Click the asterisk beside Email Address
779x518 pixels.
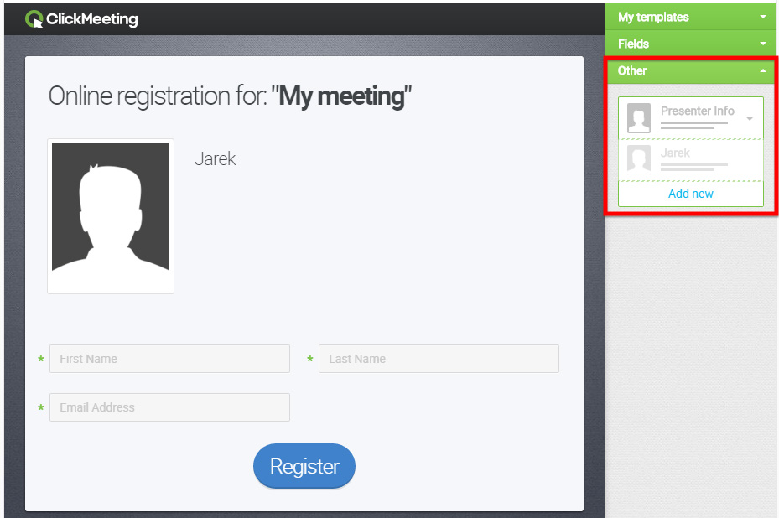click(x=41, y=407)
